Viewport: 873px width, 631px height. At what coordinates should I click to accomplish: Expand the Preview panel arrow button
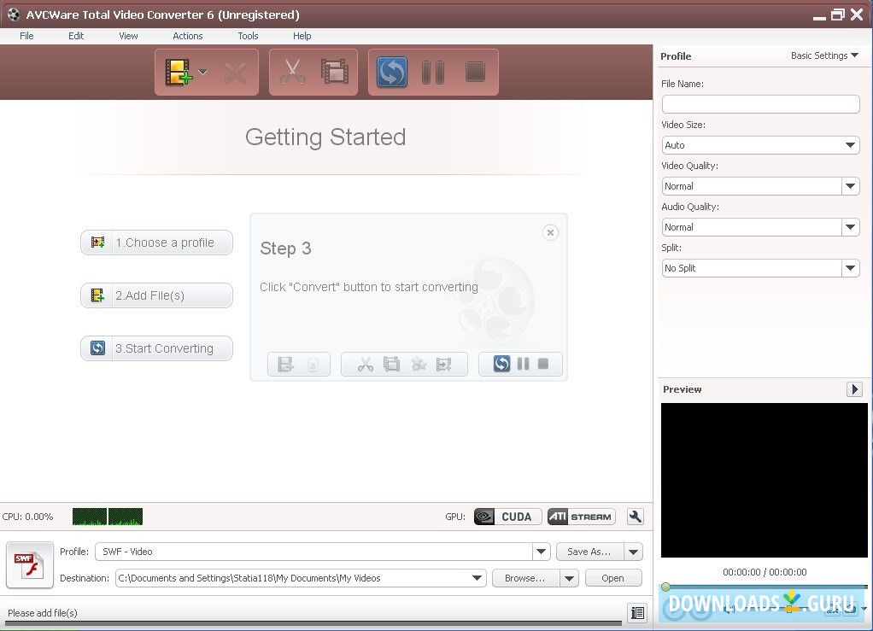click(x=854, y=389)
